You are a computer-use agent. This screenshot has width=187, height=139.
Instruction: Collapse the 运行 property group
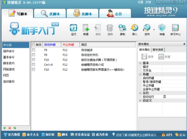pos(140,93)
